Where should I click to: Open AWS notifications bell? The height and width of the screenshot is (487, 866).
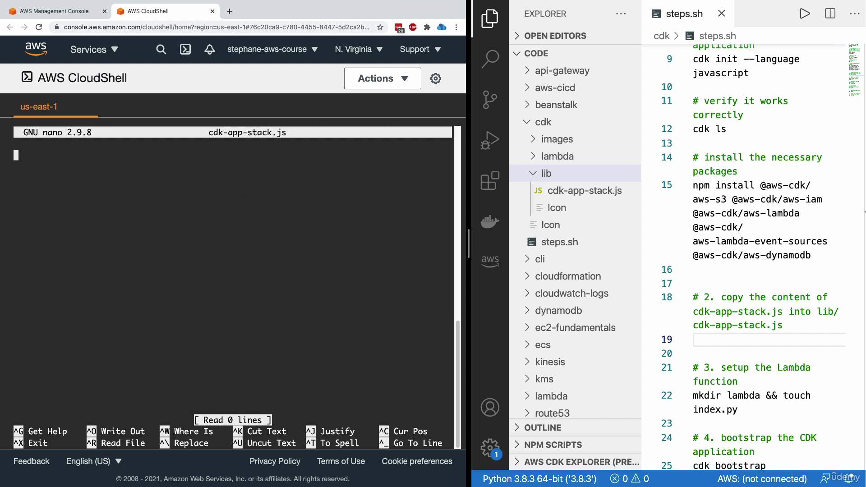[210, 50]
